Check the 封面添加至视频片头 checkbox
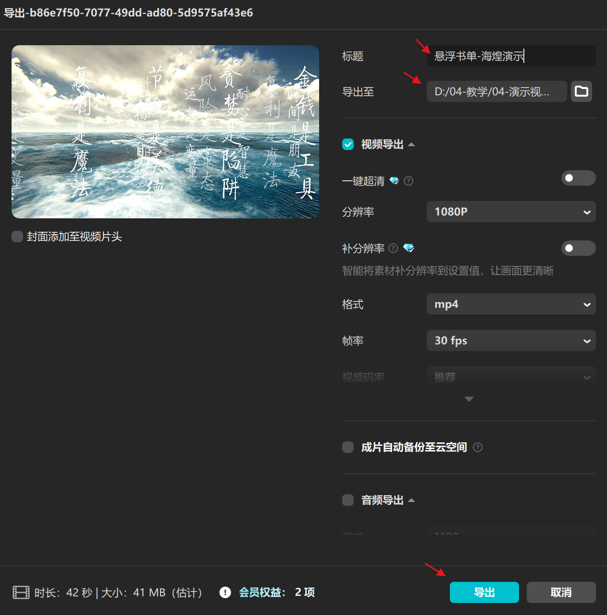Image resolution: width=607 pixels, height=615 pixels. tap(17, 237)
